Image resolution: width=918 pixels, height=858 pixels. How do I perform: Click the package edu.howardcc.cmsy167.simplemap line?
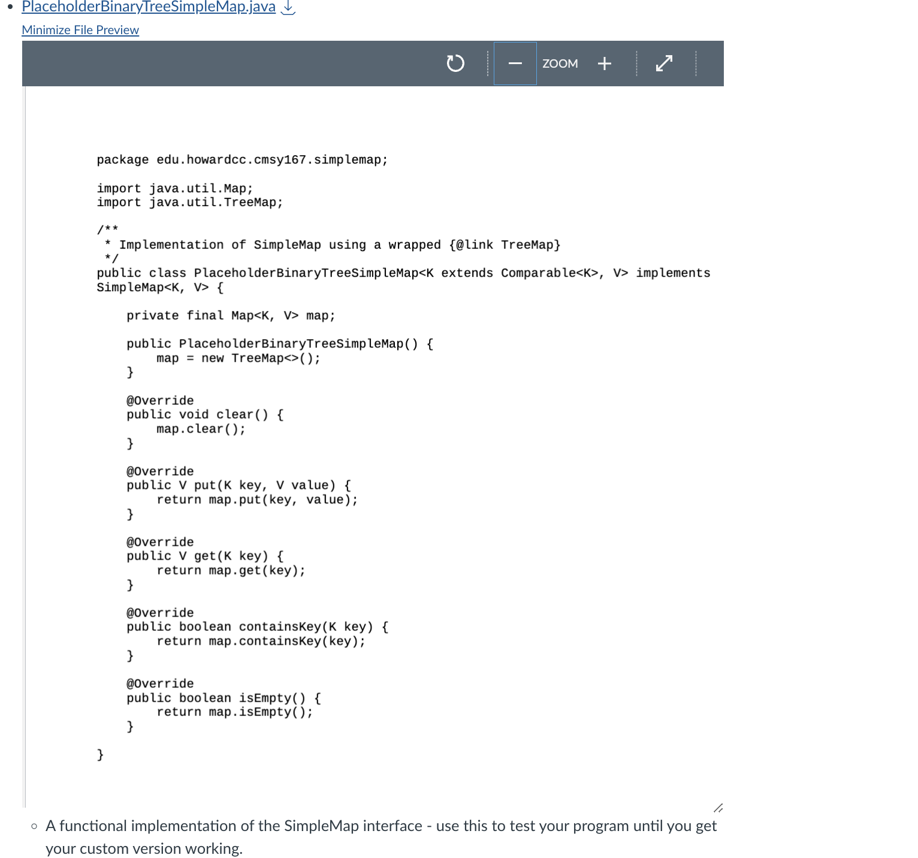point(241,159)
